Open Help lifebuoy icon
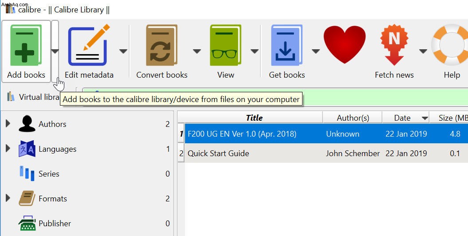The image size is (468, 236). tap(450, 45)
